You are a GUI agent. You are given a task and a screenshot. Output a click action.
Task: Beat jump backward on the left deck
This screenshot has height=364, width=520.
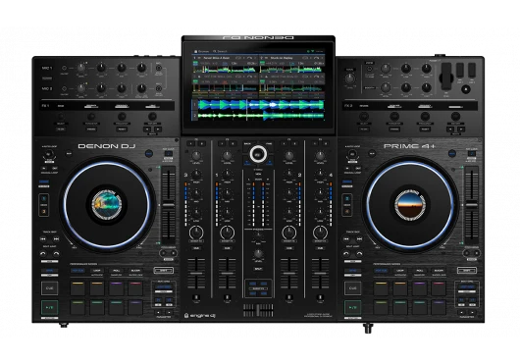pyautogui.click(x=43, y=254)
